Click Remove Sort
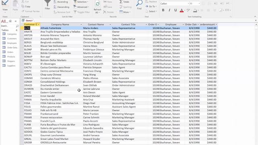 point(62,12)
